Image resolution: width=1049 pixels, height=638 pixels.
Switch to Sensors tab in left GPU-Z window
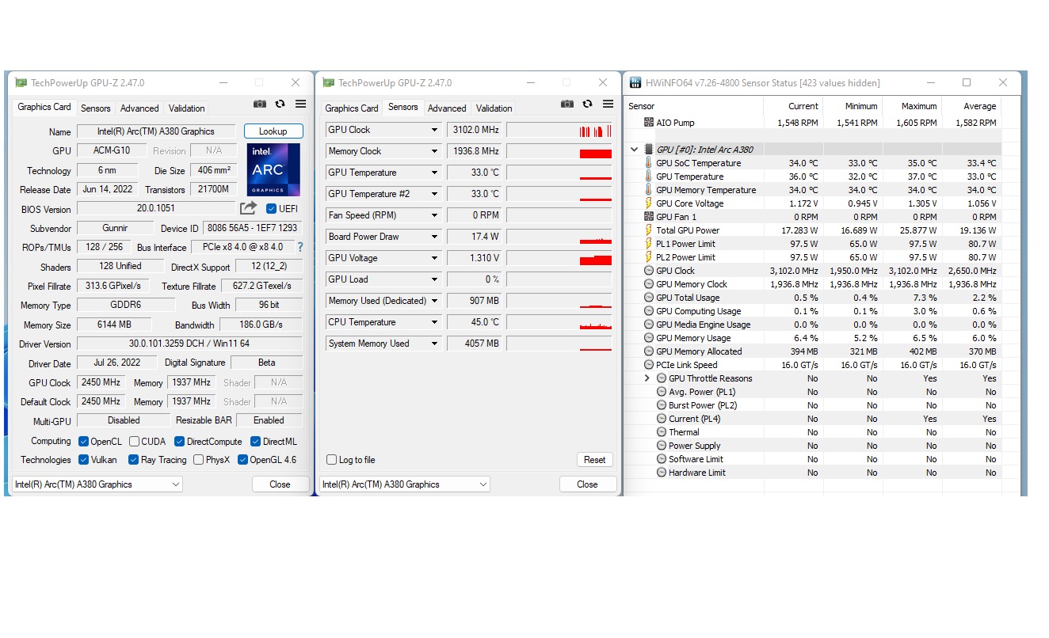(96, 108)
